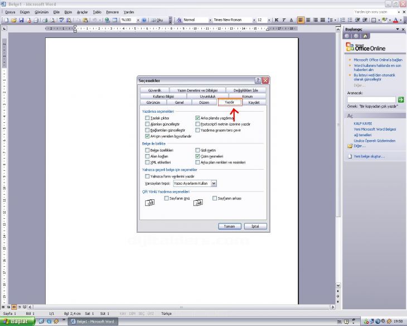
Task: Click the Insert Hyperlink globe icon
Action: pos(107,20)
